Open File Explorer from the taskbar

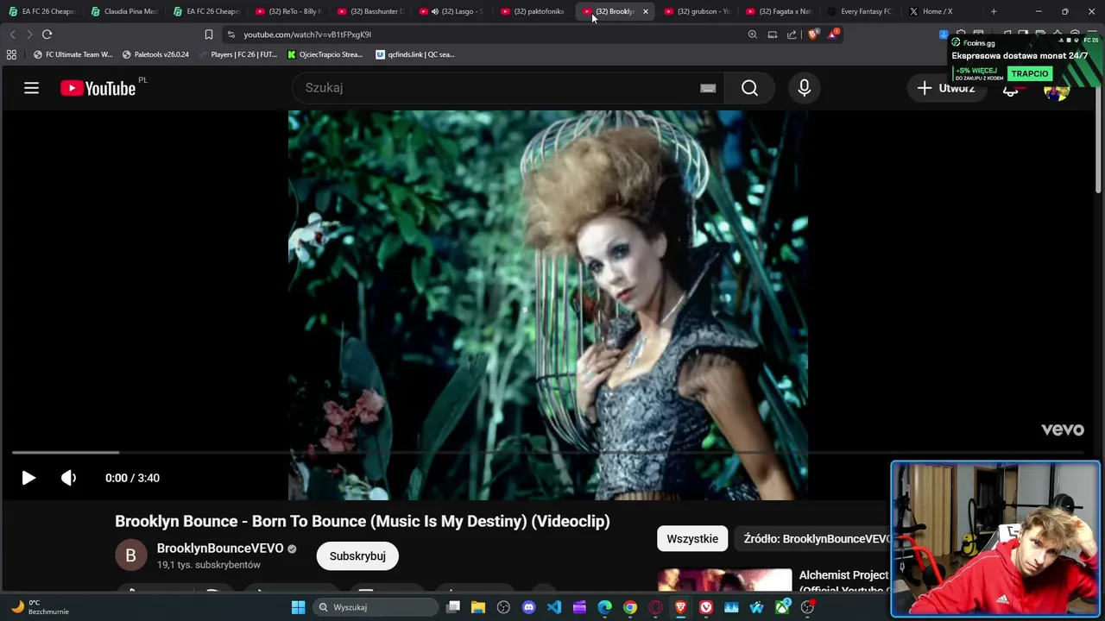(x=478, y=607)
